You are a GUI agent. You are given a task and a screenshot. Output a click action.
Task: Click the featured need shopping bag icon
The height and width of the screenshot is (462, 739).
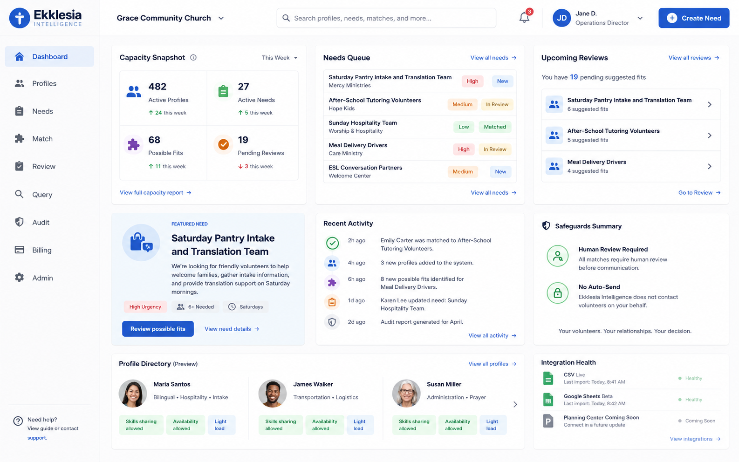coord(141,242)
